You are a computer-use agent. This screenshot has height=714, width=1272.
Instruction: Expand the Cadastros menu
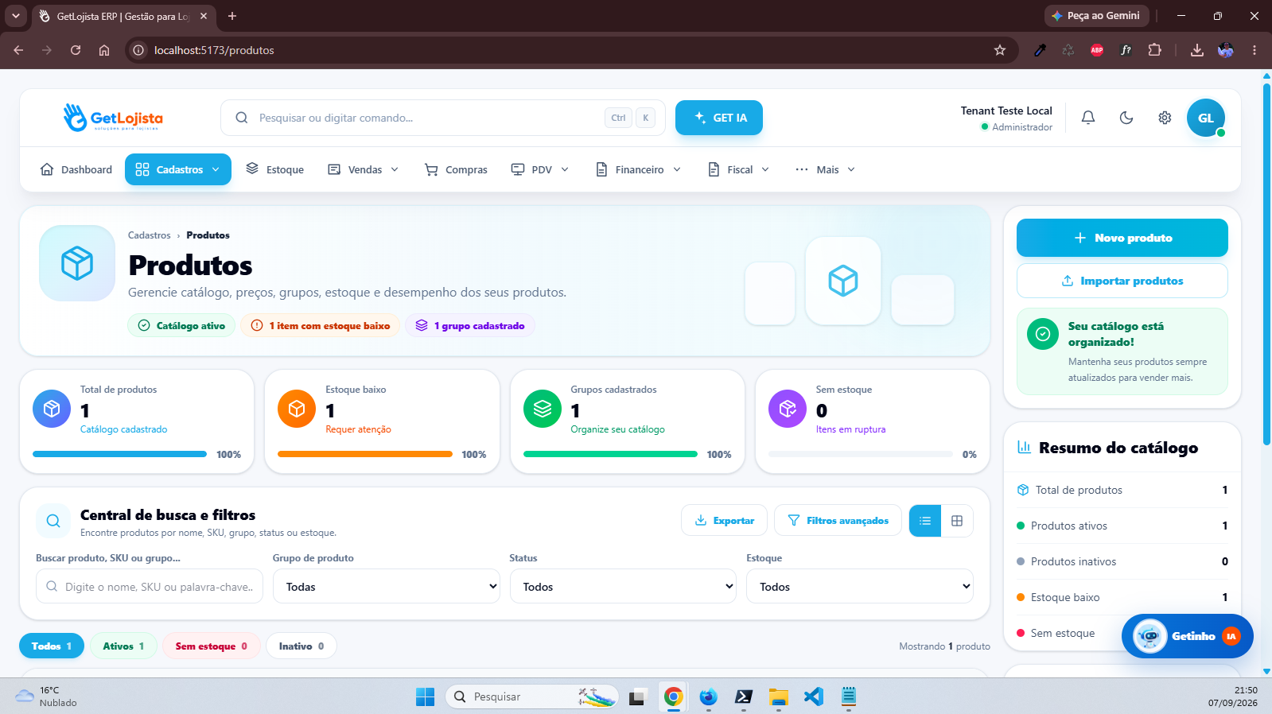point(178,169)
